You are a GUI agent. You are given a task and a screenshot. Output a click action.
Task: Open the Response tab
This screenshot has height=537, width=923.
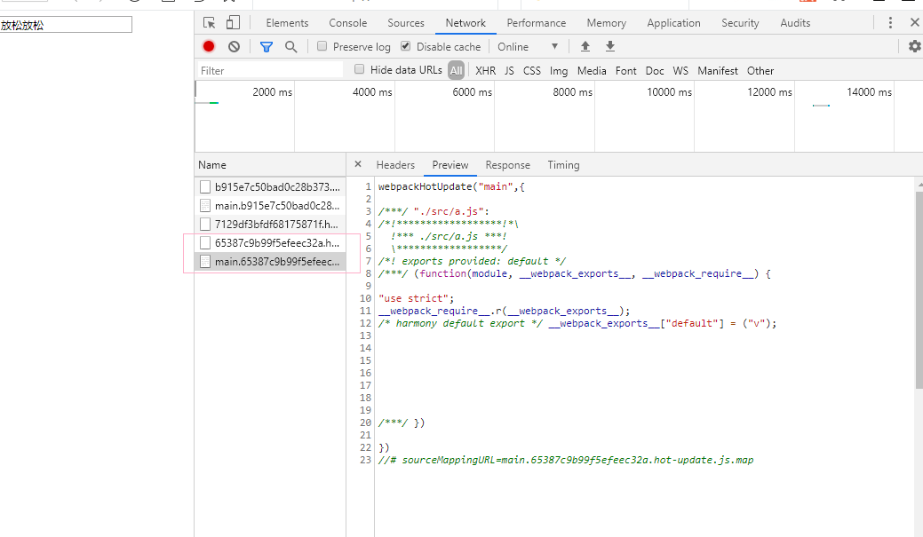pos(507,165)
